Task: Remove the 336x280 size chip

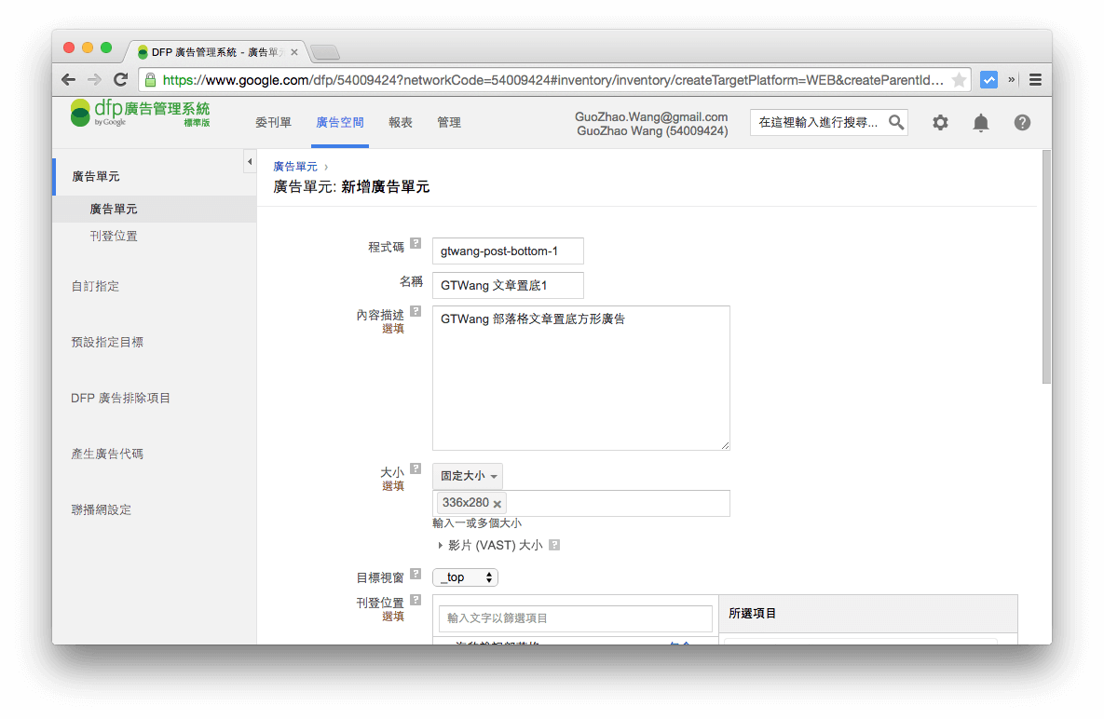Action: click(497, 502)
